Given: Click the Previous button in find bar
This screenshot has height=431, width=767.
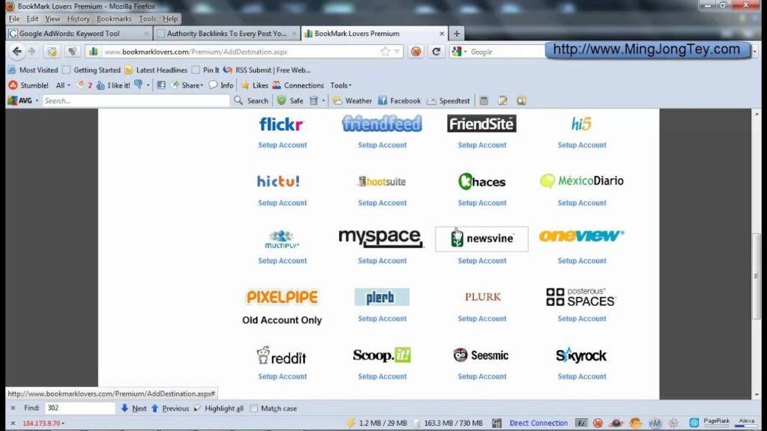Looking at the screenshot, I should [x=170, y=408].
